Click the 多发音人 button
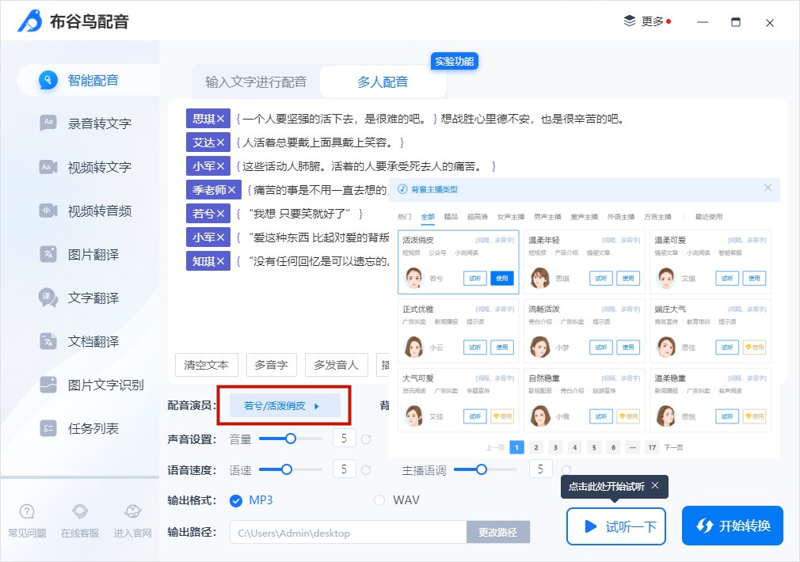 tap(336, 365)
